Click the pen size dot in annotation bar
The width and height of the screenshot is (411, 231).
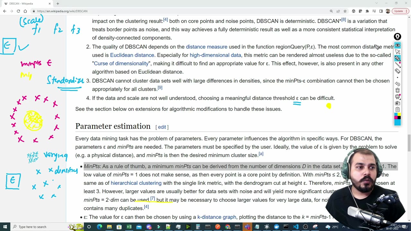click(398, 78)
